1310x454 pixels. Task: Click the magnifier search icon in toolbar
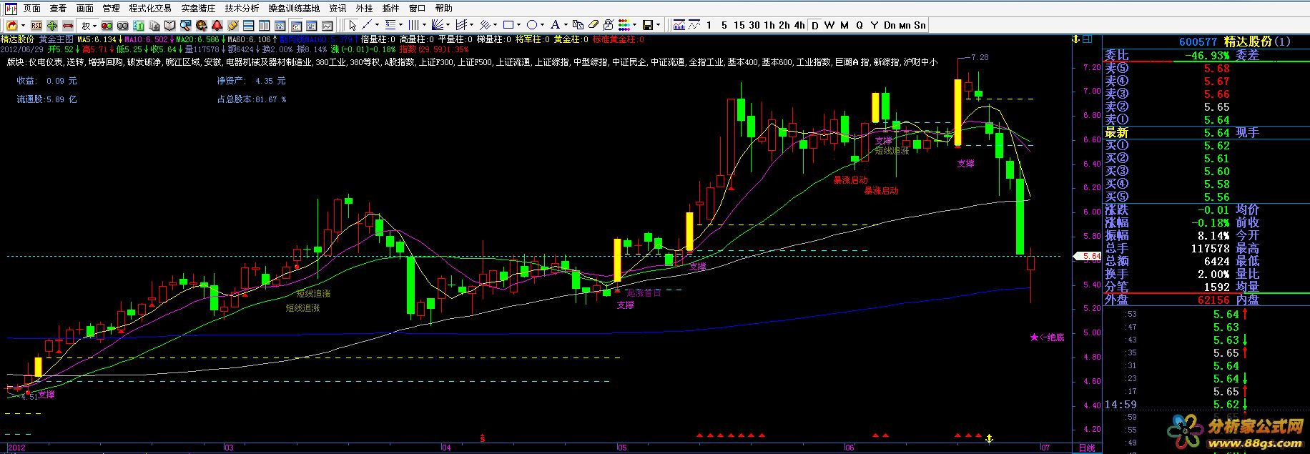point(185,26)
